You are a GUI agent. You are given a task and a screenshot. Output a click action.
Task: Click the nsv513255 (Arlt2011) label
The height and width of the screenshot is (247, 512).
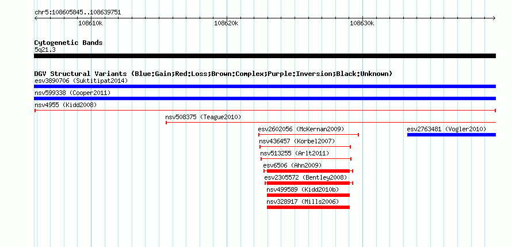(295, 153)
